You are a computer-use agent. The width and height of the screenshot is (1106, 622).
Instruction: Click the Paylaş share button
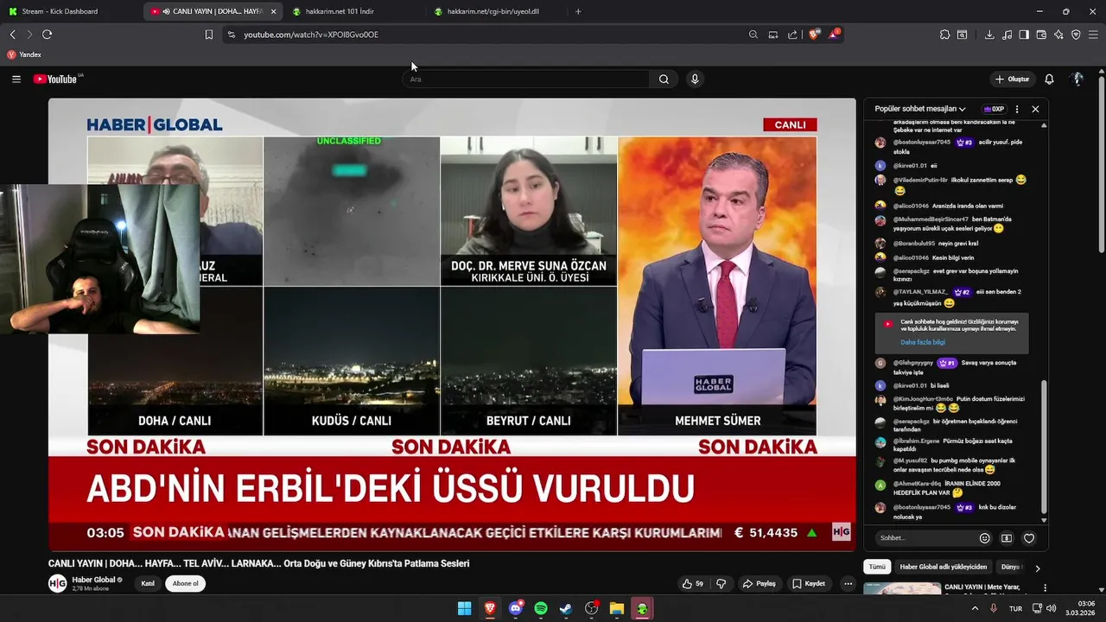coord(760,584)
